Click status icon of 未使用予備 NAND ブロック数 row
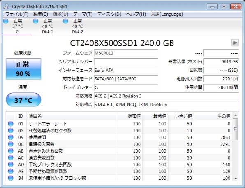 [x=11, y=178]
